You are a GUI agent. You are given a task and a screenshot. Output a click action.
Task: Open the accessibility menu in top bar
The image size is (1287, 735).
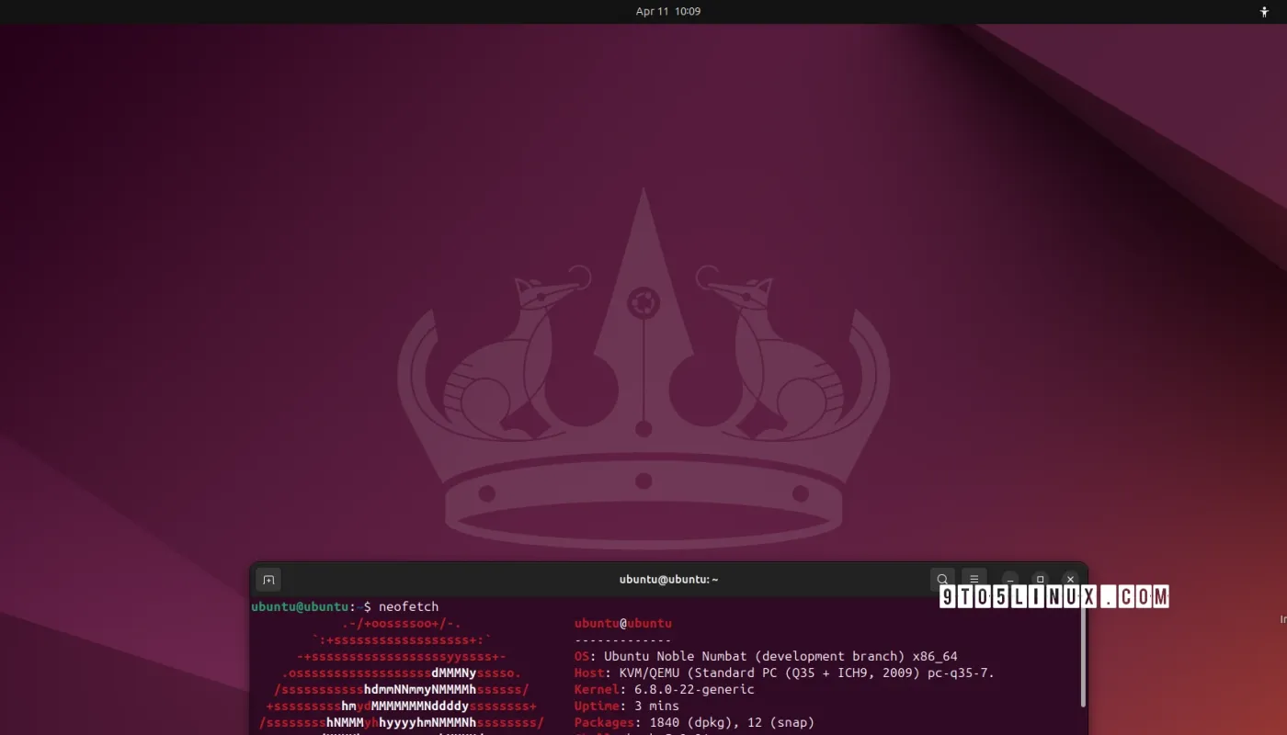click(1264, 12)
